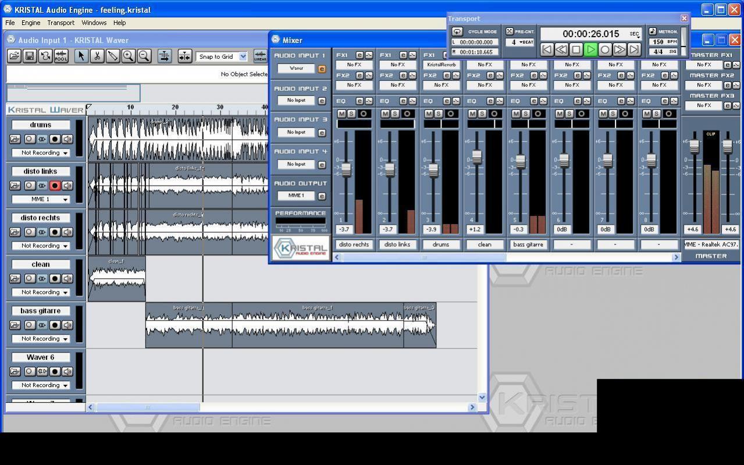Open the Engine menu
Viewport: 744px width, 465px height.
(x=31, y=23)
